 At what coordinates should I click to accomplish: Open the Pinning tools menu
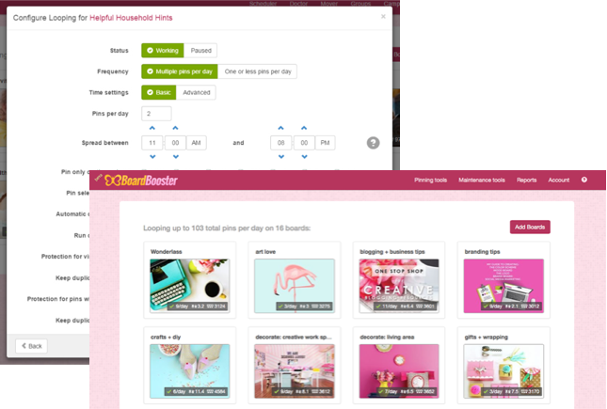coord(430,180)
